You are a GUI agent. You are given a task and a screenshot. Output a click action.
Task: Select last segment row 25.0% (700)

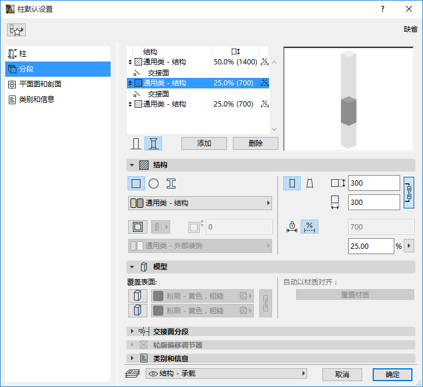[198, 104]
